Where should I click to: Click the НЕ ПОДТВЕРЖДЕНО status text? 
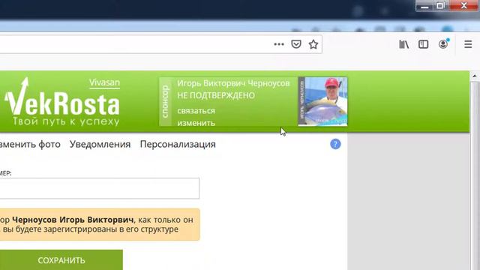tap(216, 95)
